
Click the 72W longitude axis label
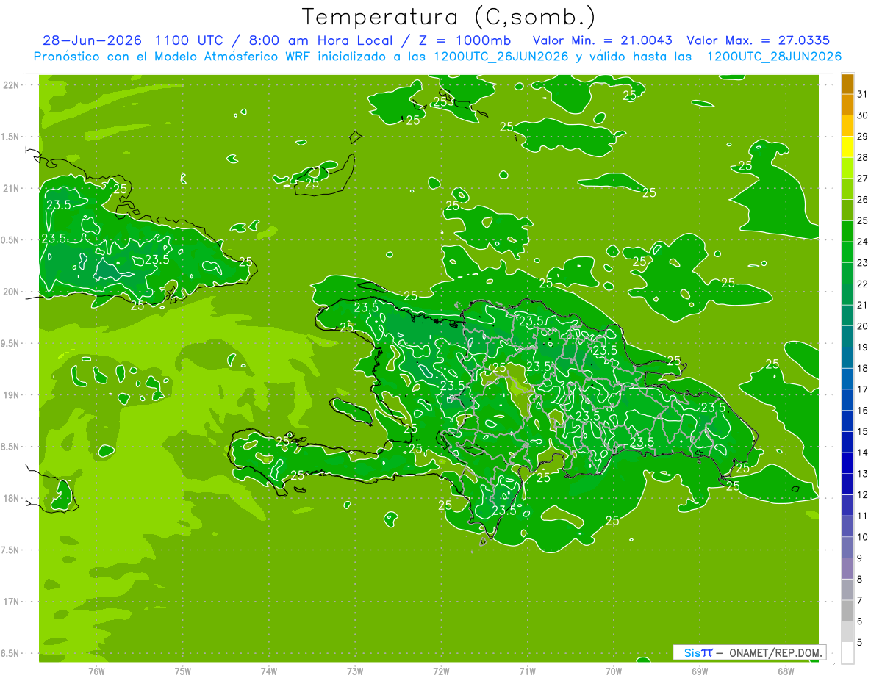coord(441,671)
